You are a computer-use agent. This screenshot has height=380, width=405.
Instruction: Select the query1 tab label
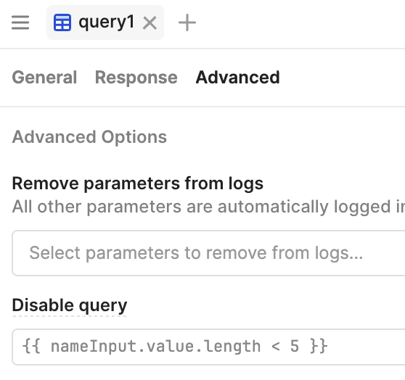point(107,22)
